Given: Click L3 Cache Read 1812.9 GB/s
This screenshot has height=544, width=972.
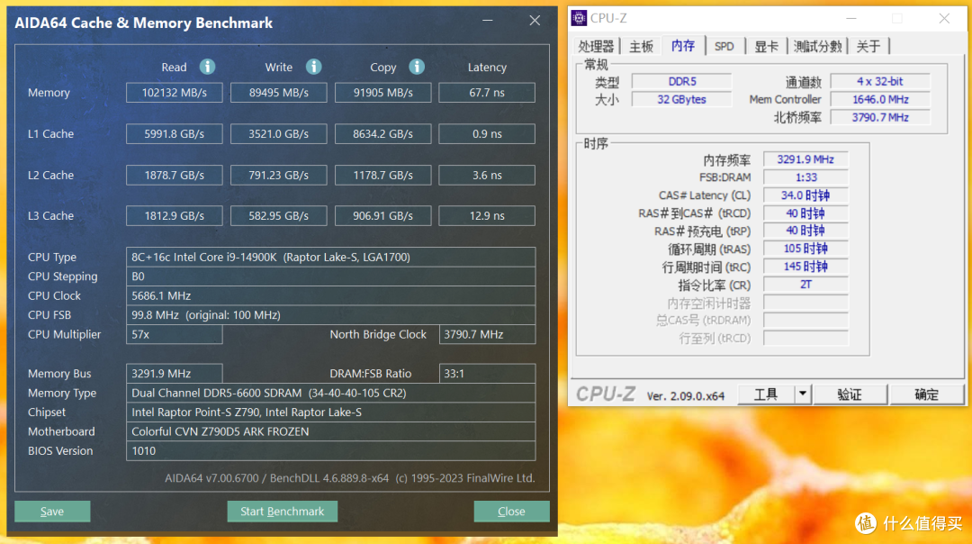Looking at the screenshot, I should point(175,216).
